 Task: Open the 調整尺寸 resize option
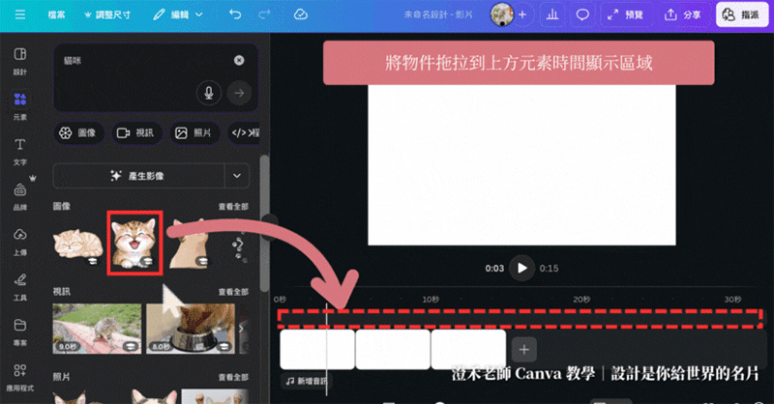pyautogui.click(x=107, y=14)
